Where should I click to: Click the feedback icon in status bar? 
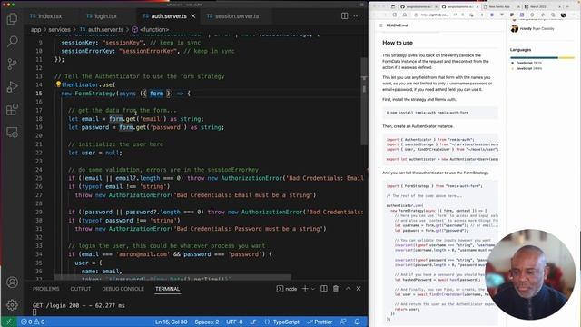click(x=343, y=322)
